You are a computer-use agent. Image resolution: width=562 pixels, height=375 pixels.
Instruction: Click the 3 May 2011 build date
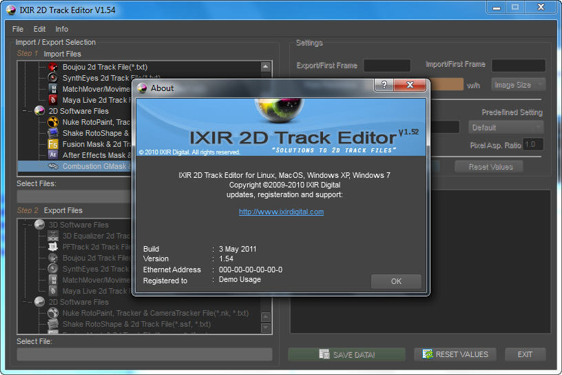pos(238,249)
